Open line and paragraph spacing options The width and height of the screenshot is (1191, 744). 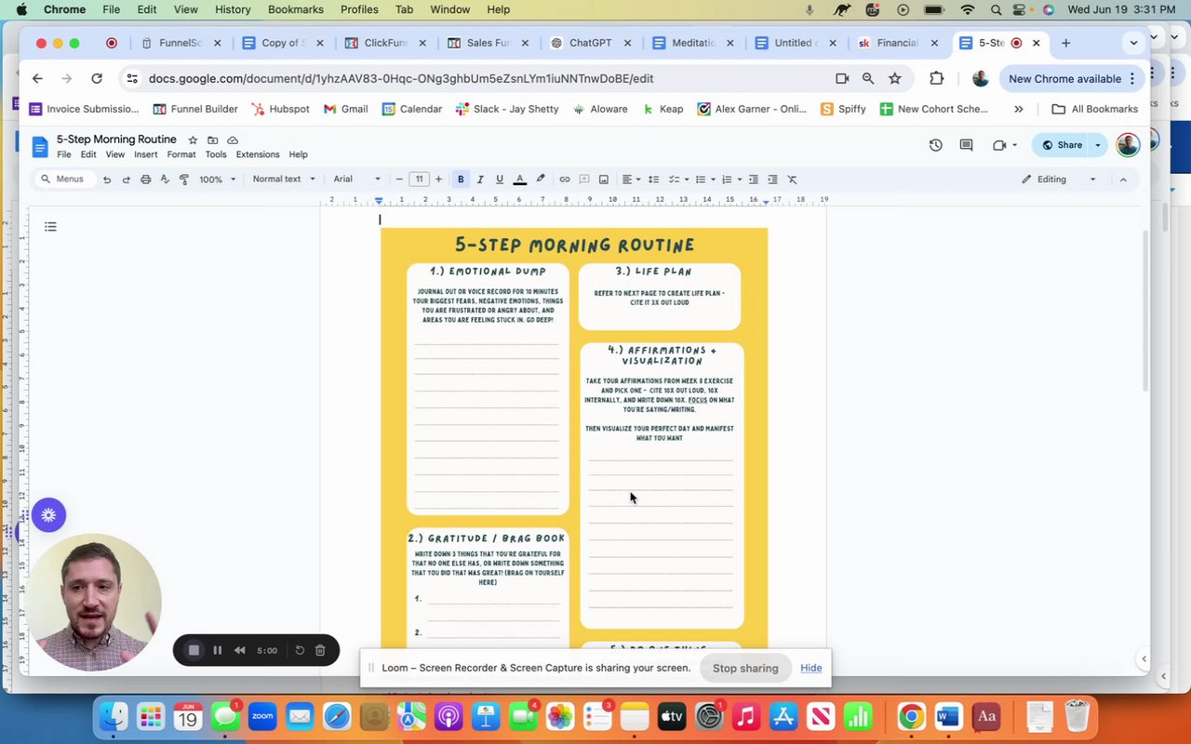tap(653, 179)
